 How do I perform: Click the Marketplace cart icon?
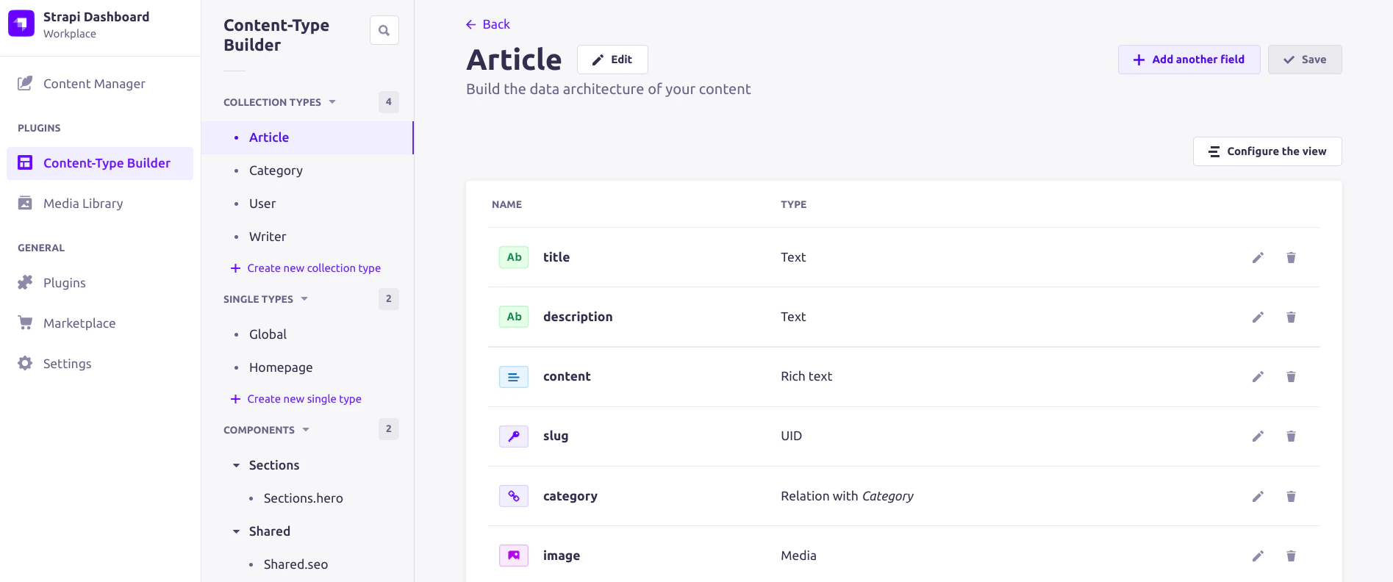(x=25, y=323)
